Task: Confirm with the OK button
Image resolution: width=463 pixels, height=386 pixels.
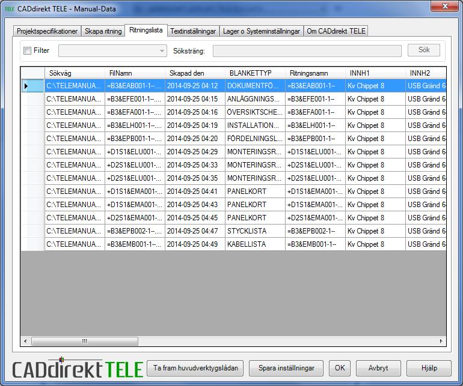Action: [x=340, y=368]
